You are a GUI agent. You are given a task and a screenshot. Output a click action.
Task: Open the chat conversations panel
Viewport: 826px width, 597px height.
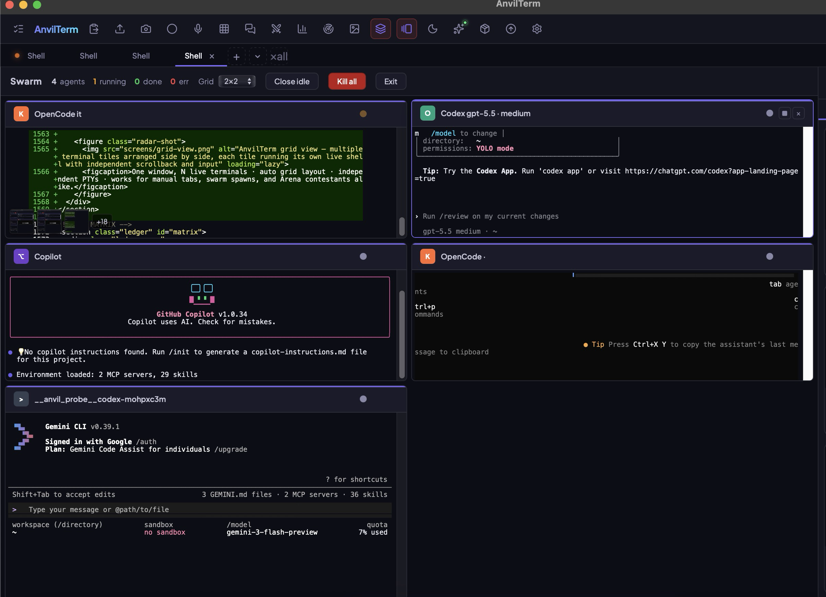(250, 29)
